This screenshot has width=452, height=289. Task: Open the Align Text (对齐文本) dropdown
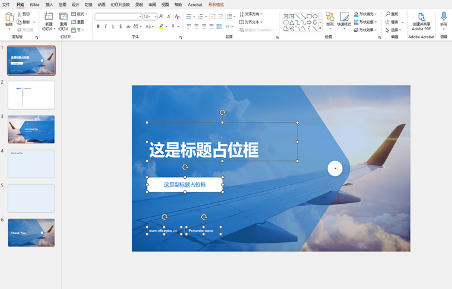pos(251,22)
